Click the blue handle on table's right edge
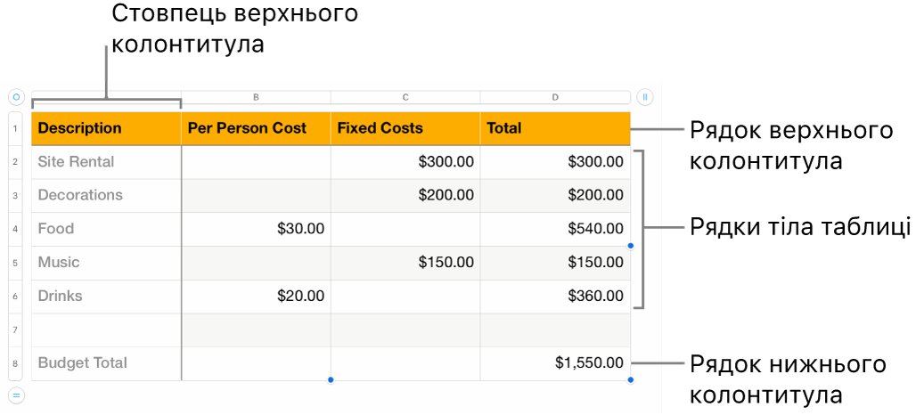This screenshot has height=415, width=924. (x=631, y=246)
